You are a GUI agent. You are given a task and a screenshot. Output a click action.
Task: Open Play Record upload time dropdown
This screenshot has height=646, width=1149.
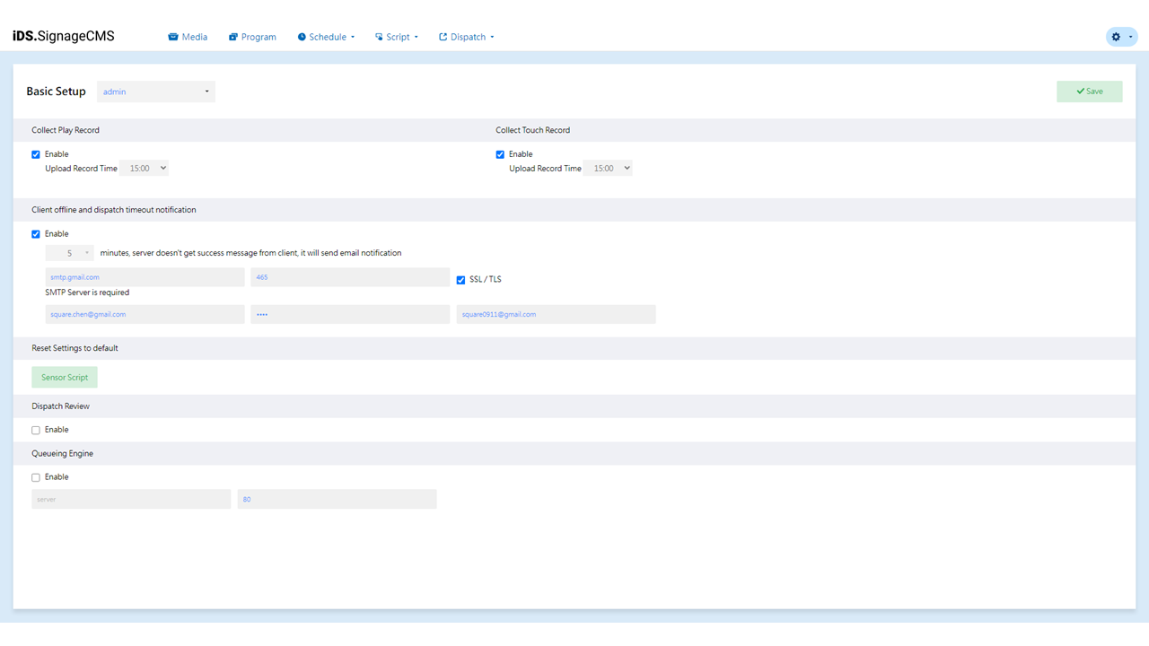pyautogui.click(x=144, y=168)
